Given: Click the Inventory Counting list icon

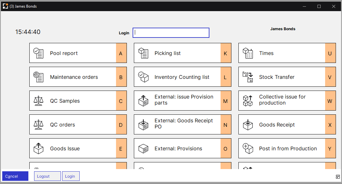Looking at the screenshot, I should 143,77.
